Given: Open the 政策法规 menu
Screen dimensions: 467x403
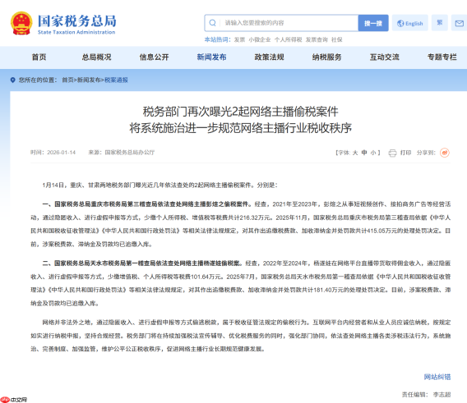Looking at the screenshot, I should 269,57.
